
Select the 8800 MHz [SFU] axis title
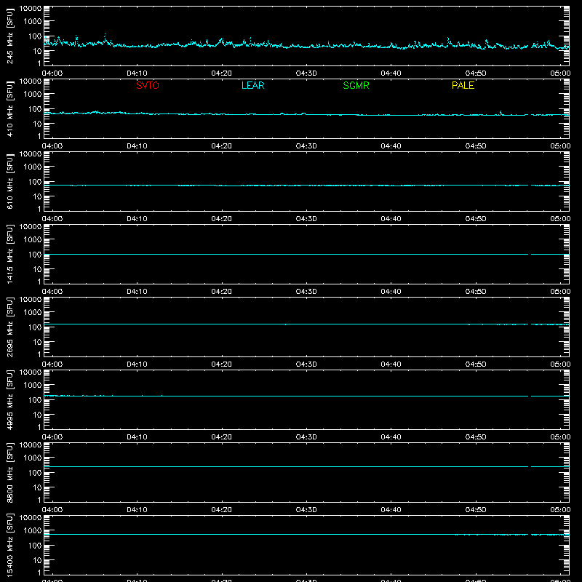pos(10,472)
